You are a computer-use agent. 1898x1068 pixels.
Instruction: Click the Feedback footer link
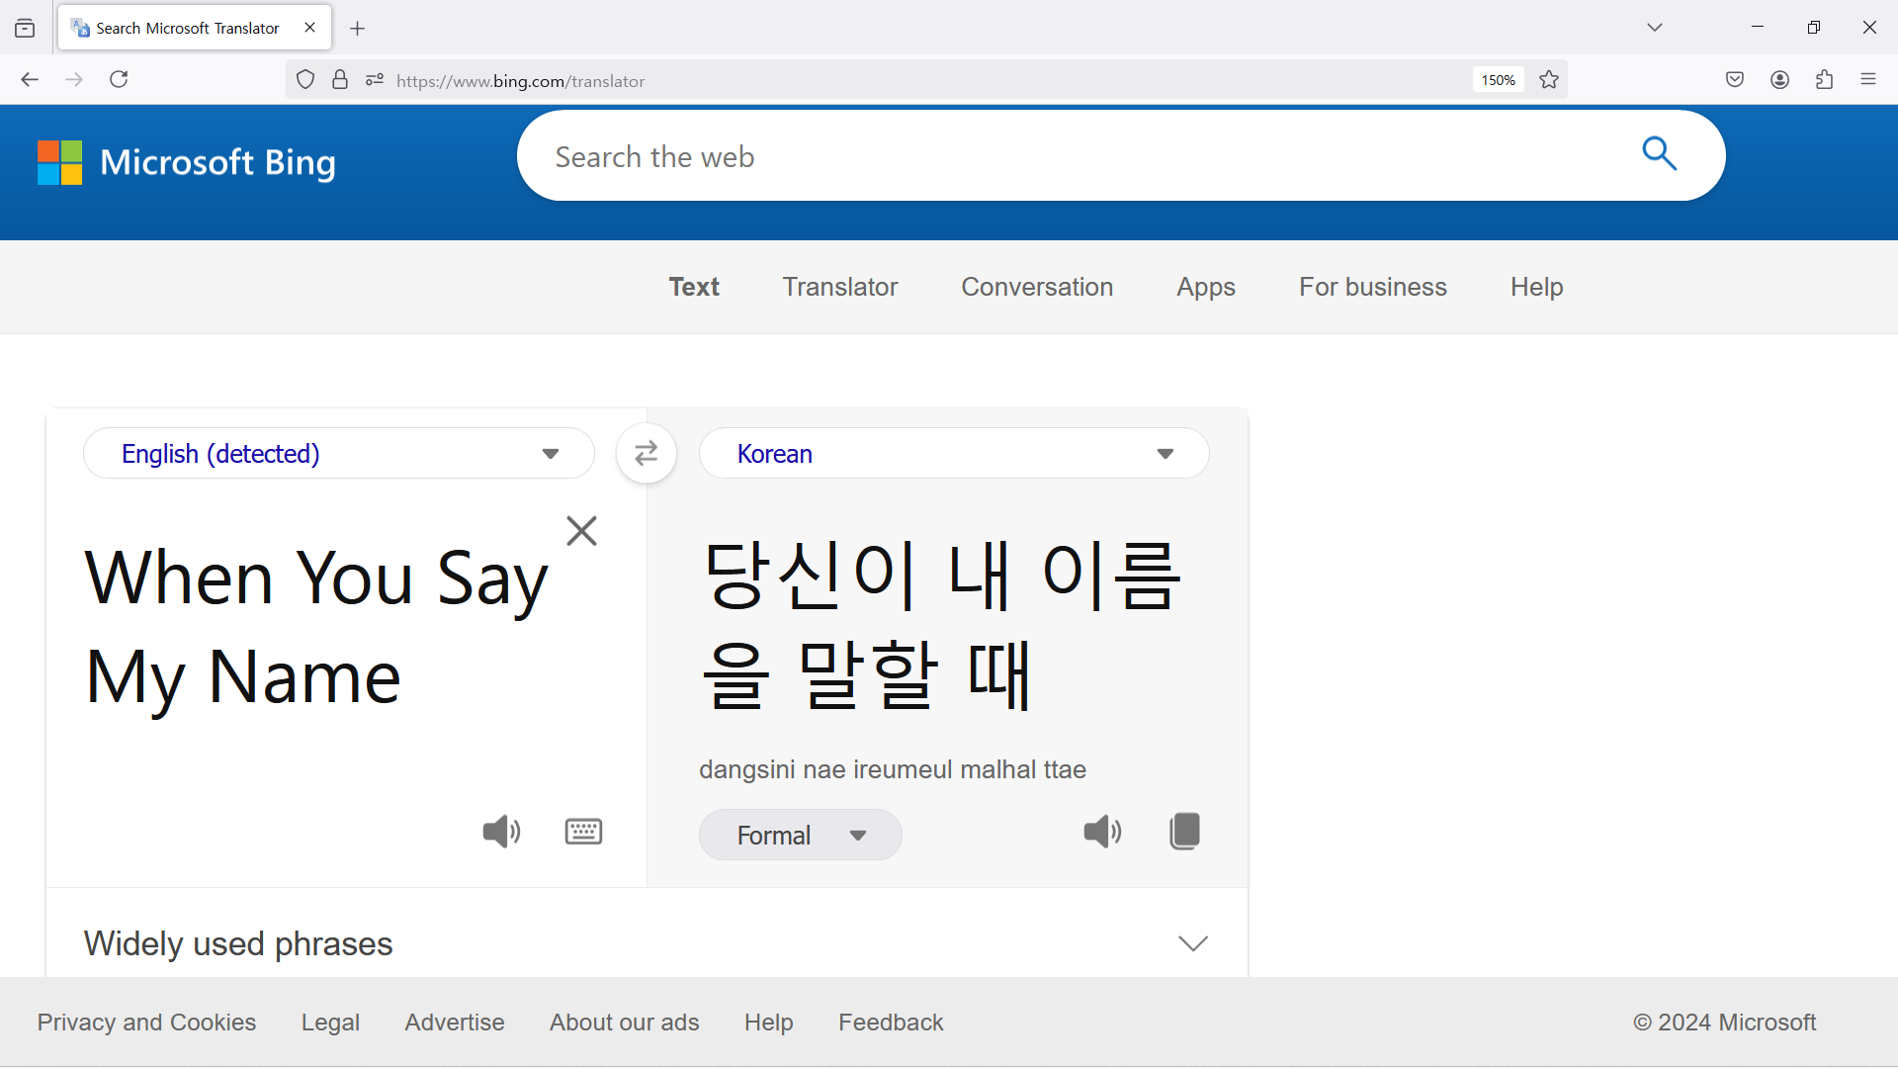891,1023
